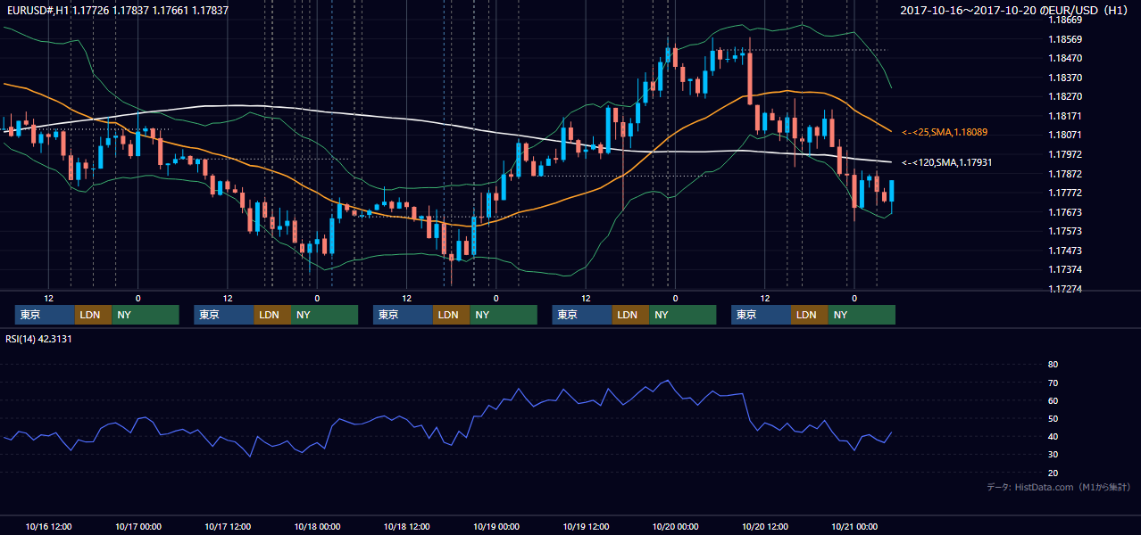Click the 120 SMA 1.17931 label
The image size is (1141, 535).
point(947,163)
